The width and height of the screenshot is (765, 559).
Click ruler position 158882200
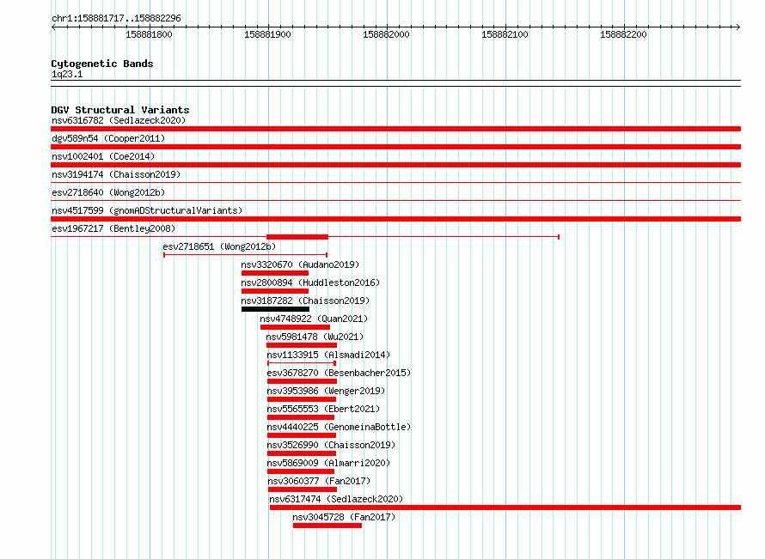tap(623, 34)
